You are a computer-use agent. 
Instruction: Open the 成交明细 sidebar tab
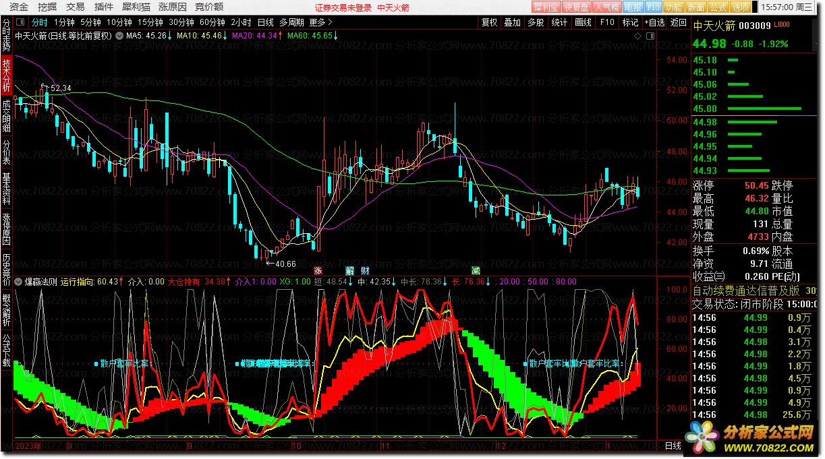point(6,115)
